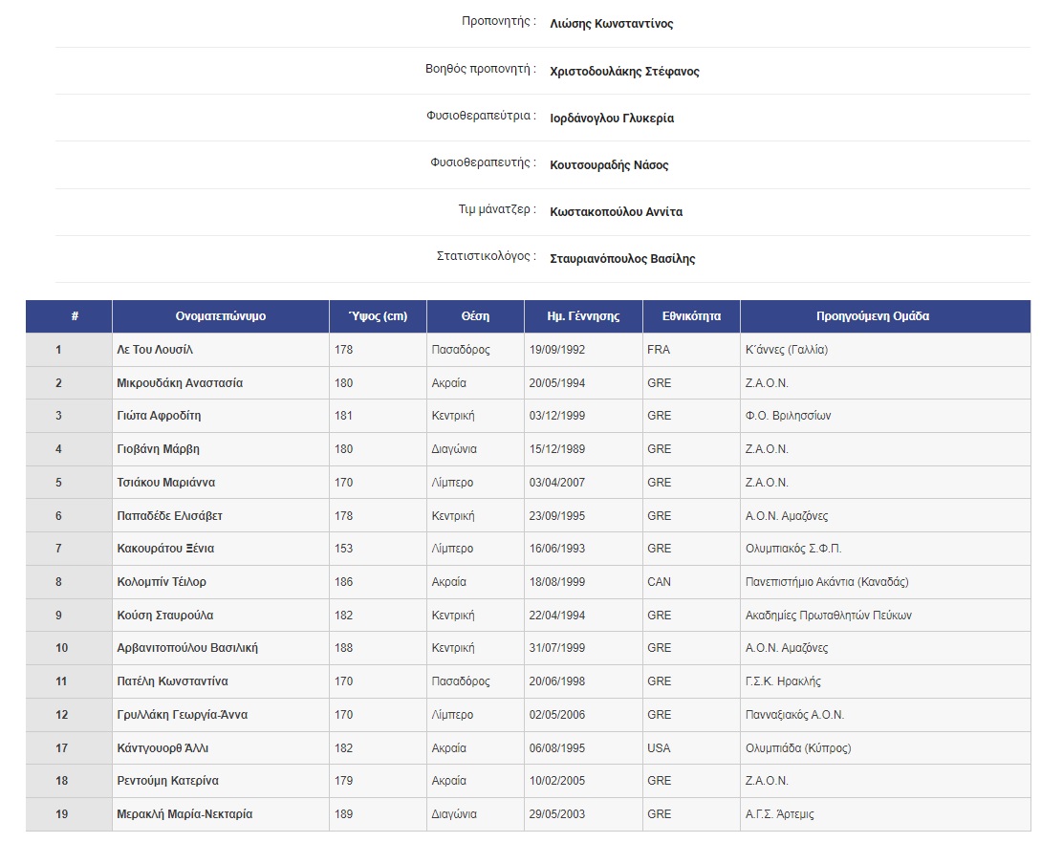Image resolution: width=1041 pixels, height=843 pixels.
Task: Click the Ημ. Γέννησης column header
Action: [x=583, y=316]
